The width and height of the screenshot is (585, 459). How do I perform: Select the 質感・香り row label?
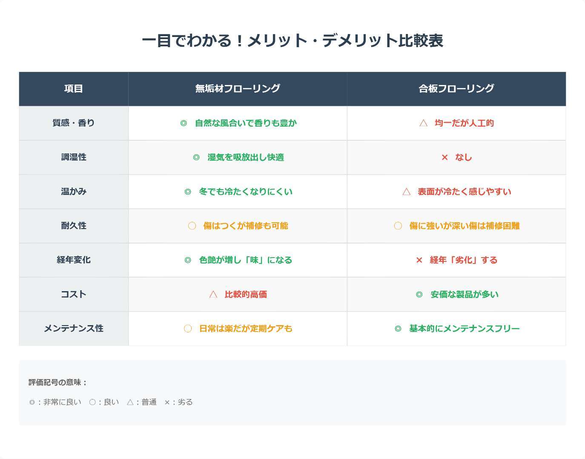coord(74,123)
